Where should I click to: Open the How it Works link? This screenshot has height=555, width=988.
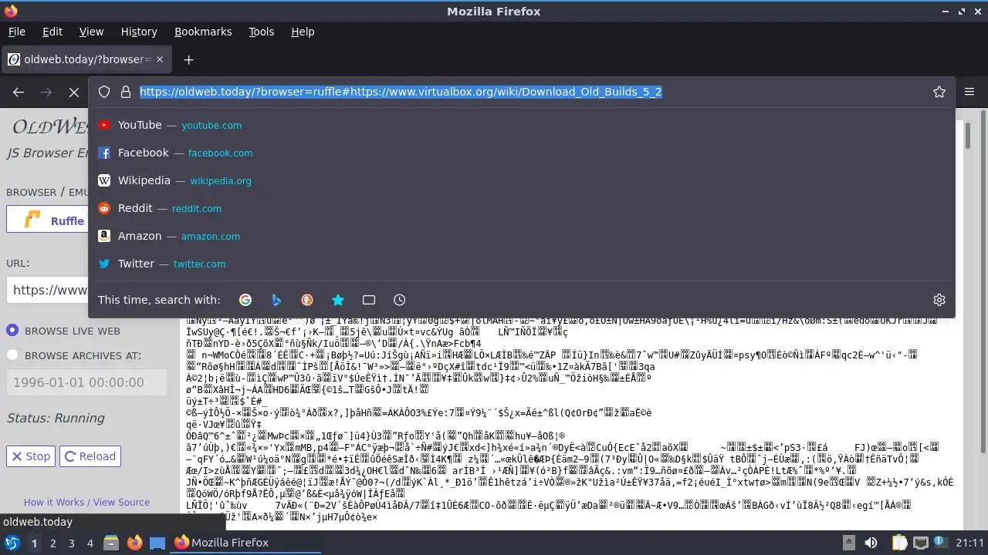click(54, 502)
